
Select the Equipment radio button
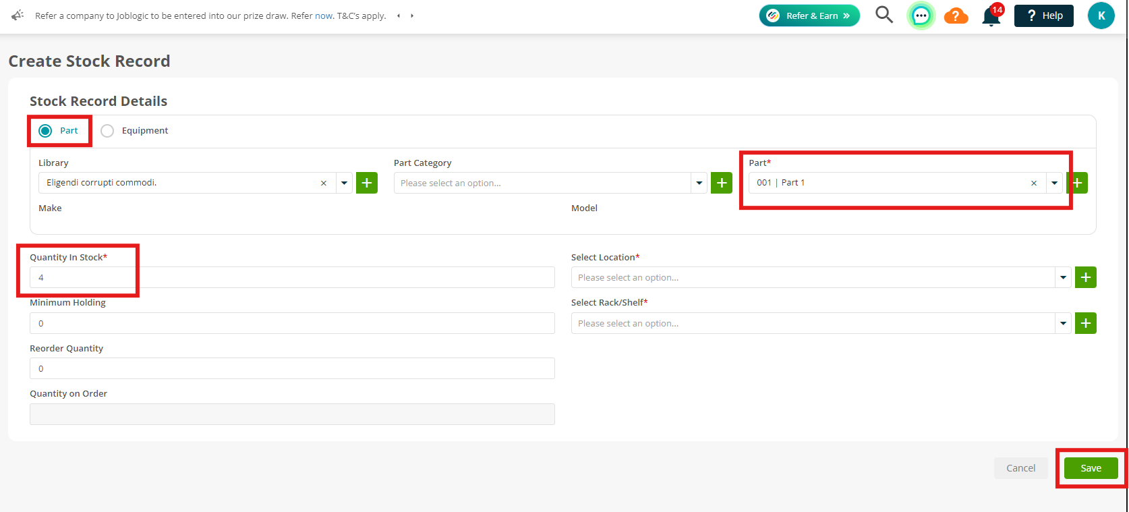point(107,131)
